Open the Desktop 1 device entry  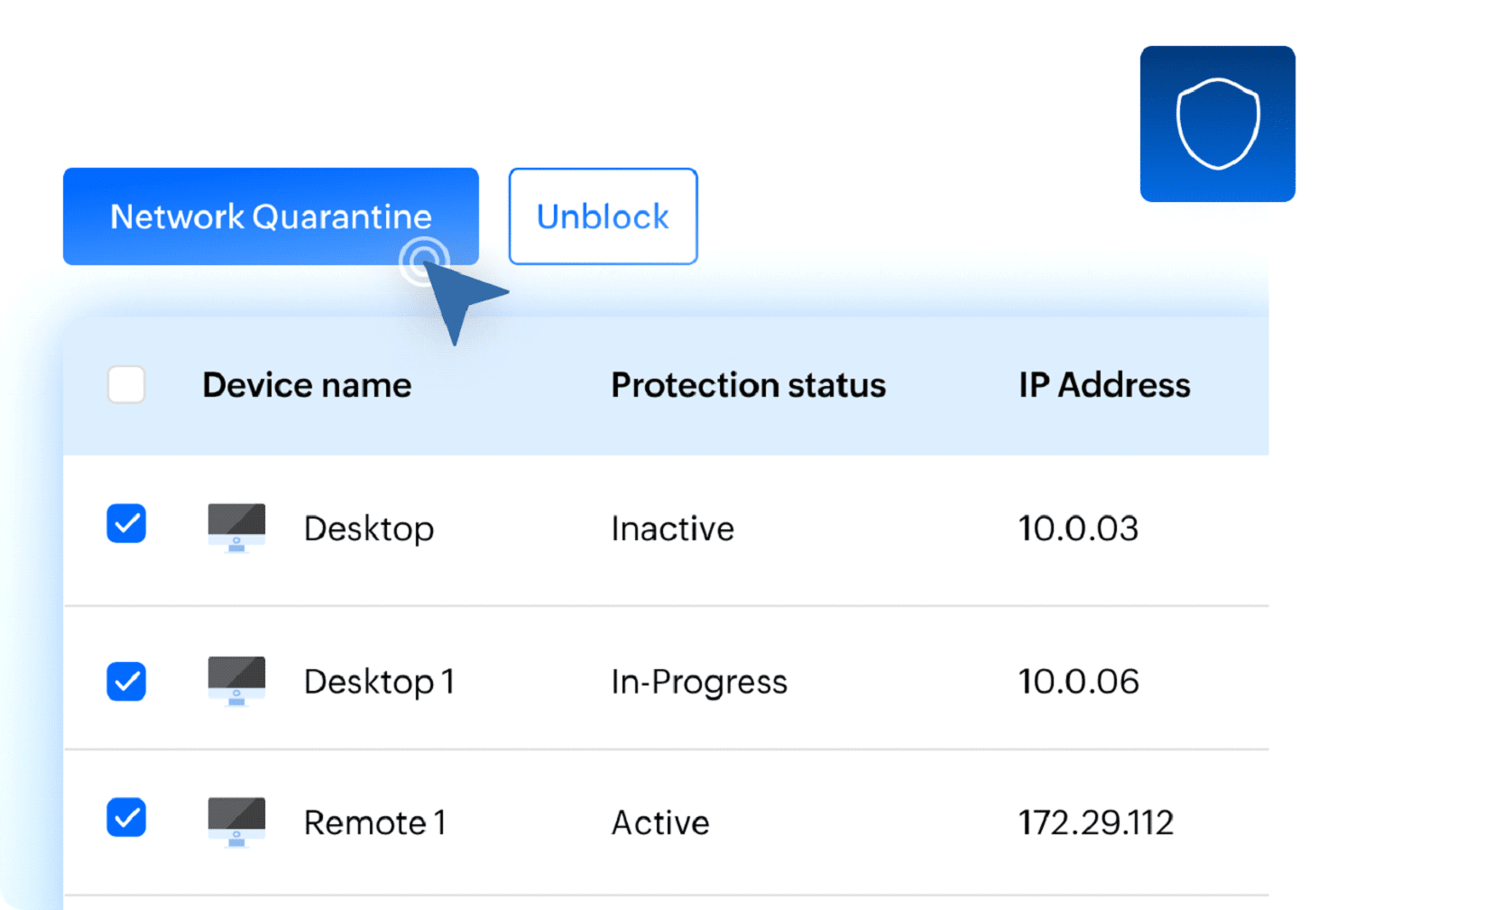click(x=378, y=682)
